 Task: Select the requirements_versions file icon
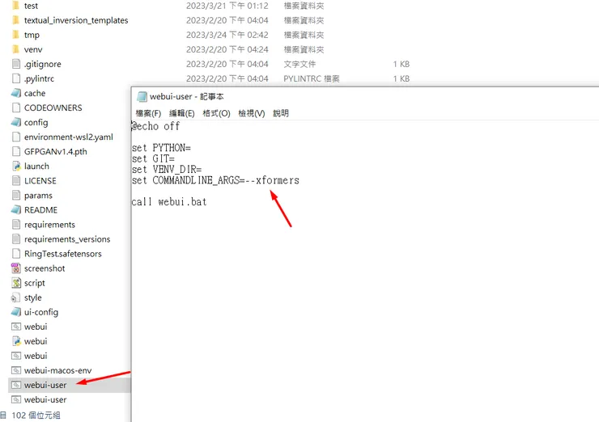[x=16, y=238]
